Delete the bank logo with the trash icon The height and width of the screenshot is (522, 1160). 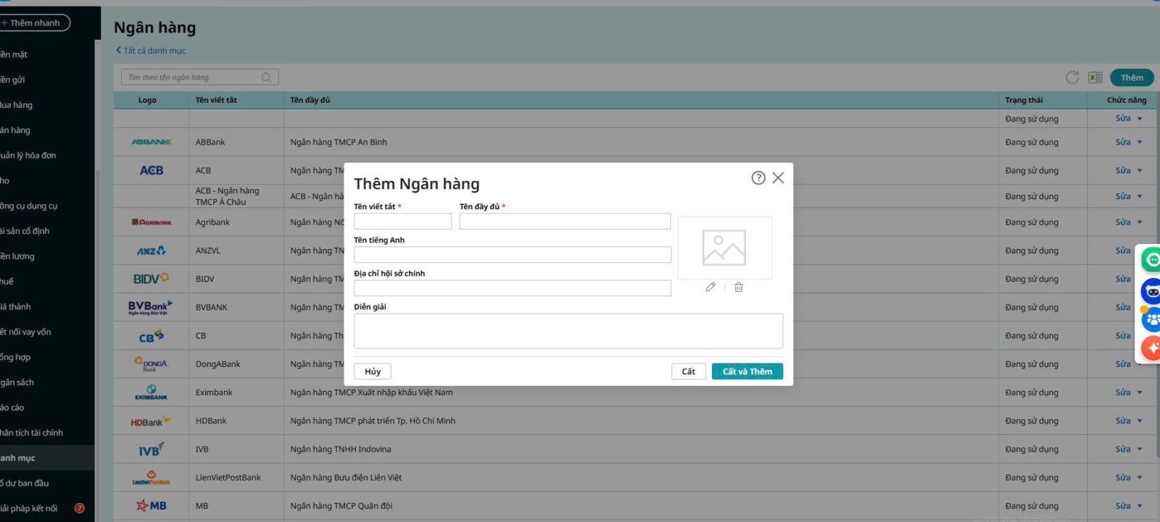click(739, 287)
